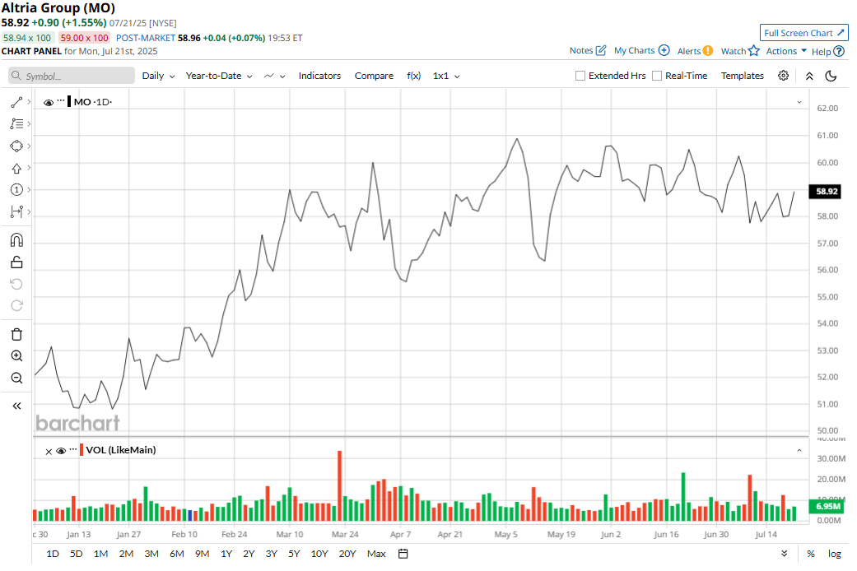Open the Compare menu
The image size is (857, 571).
click(374, 76)
